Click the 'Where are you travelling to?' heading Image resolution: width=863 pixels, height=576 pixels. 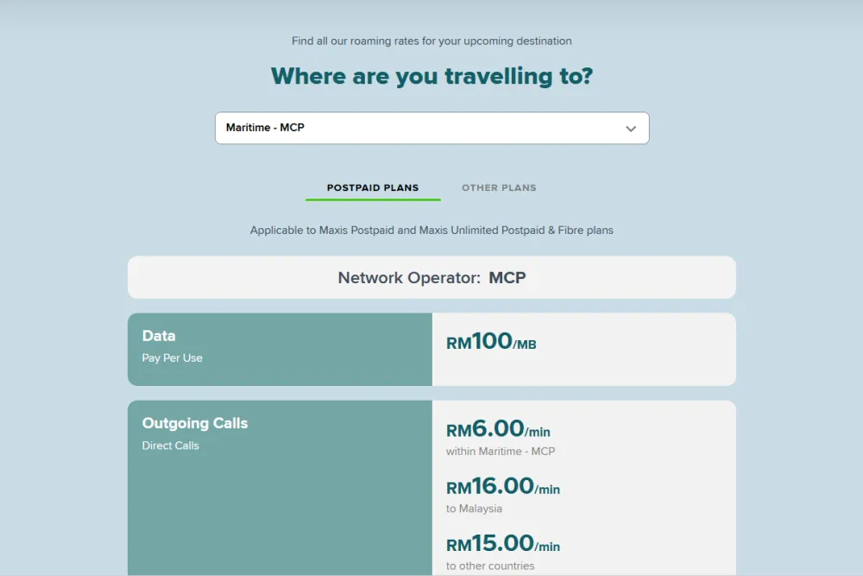[x=431, y=76]
